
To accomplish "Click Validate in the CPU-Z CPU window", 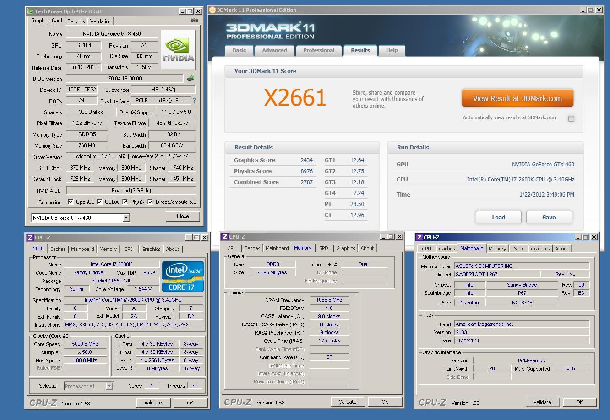I will 153,403.
